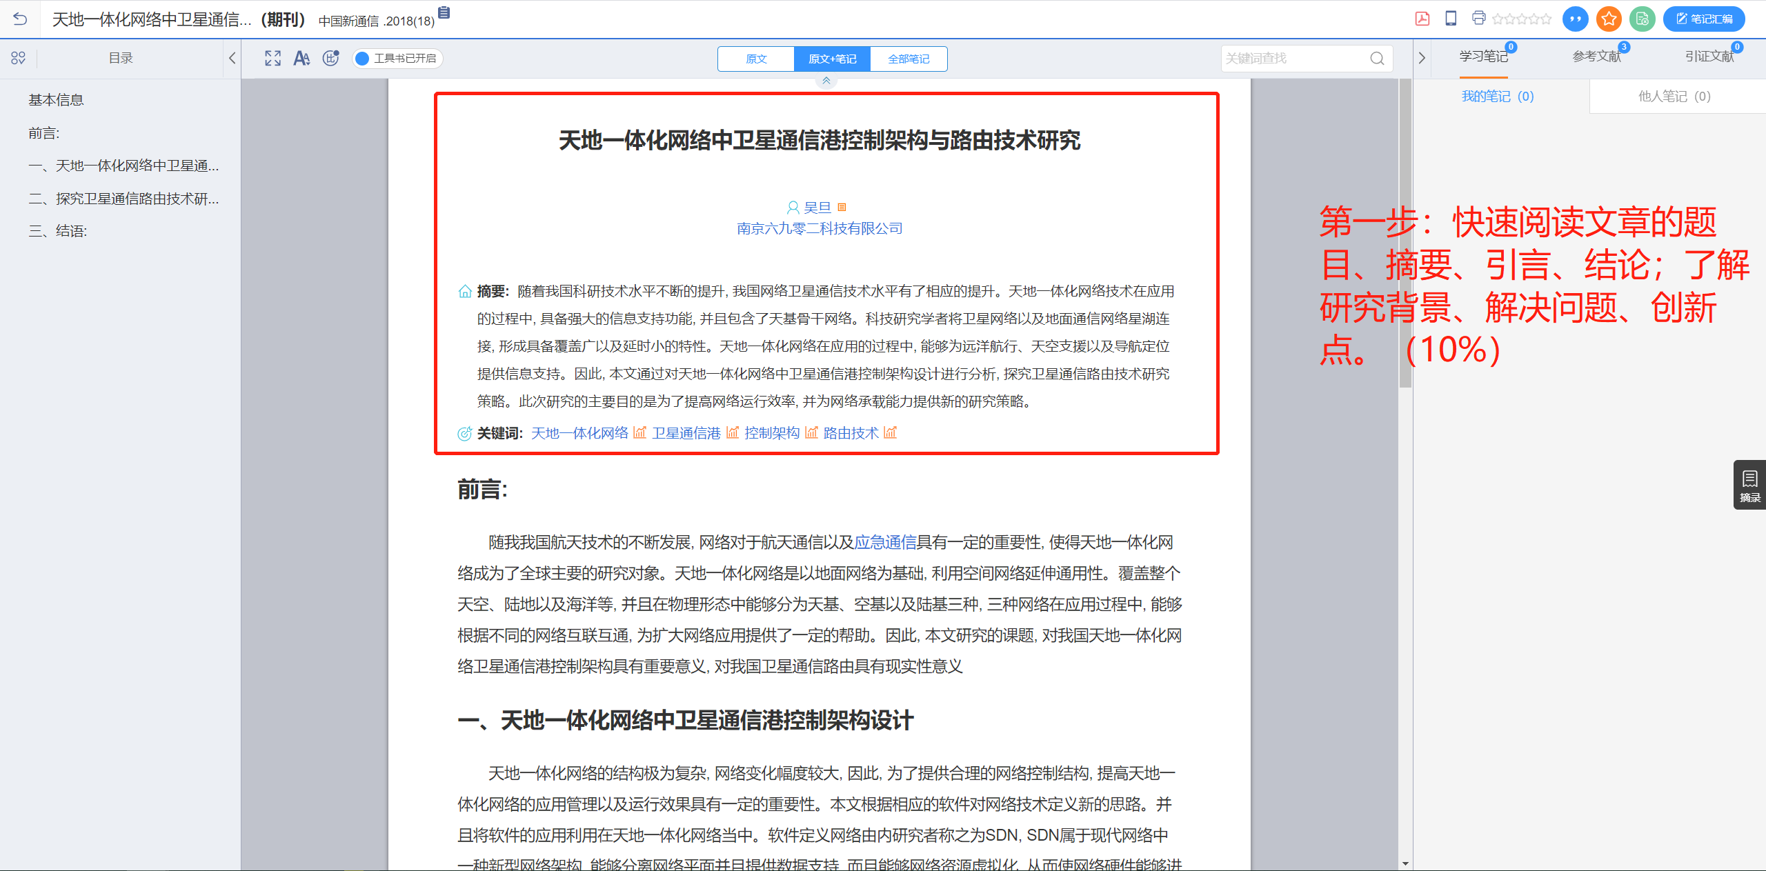
Task: Switch to the 全部笔记 tab
Action: [x=909, y=59]
